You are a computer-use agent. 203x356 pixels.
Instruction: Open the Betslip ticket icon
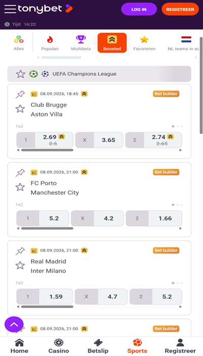point(98,343)
